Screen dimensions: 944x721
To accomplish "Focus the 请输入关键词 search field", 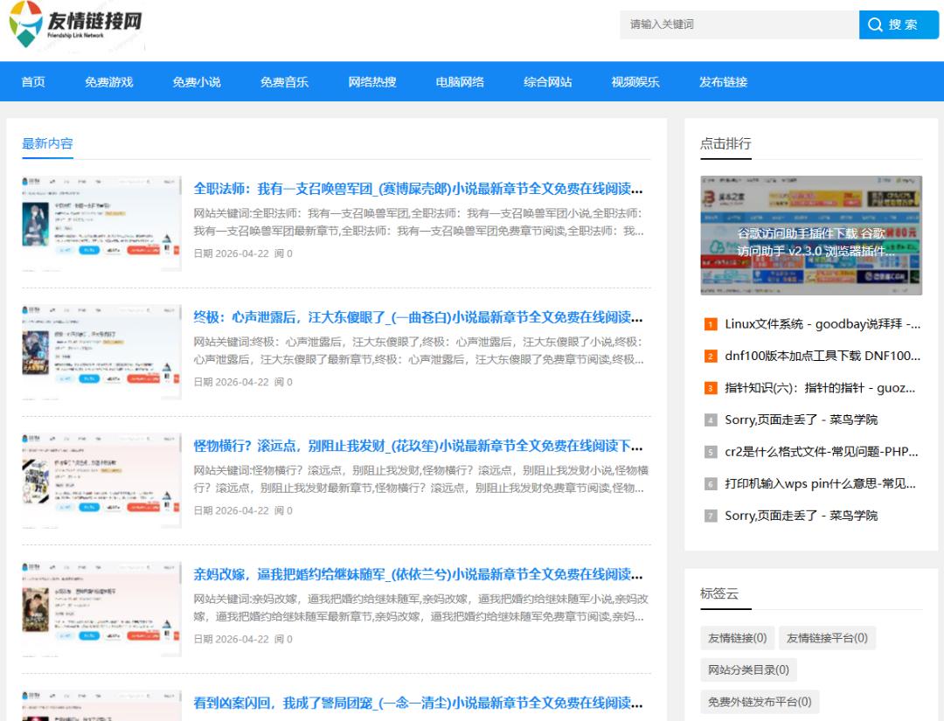I will (739, 24).
